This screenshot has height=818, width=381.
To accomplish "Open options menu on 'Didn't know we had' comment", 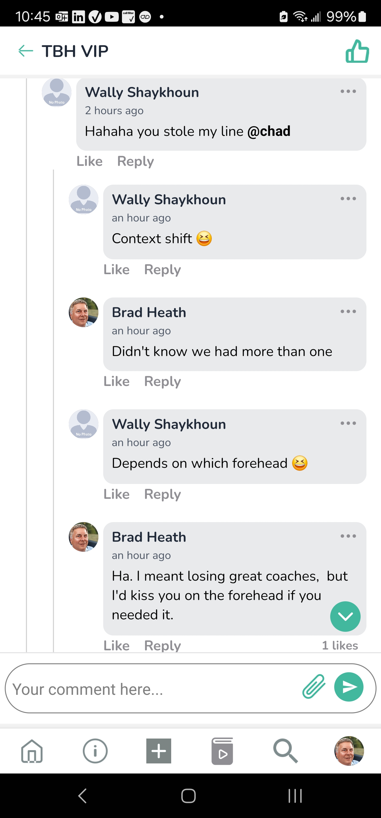I will 348,312.
